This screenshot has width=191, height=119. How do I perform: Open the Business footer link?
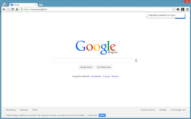[x=24, y=110]
